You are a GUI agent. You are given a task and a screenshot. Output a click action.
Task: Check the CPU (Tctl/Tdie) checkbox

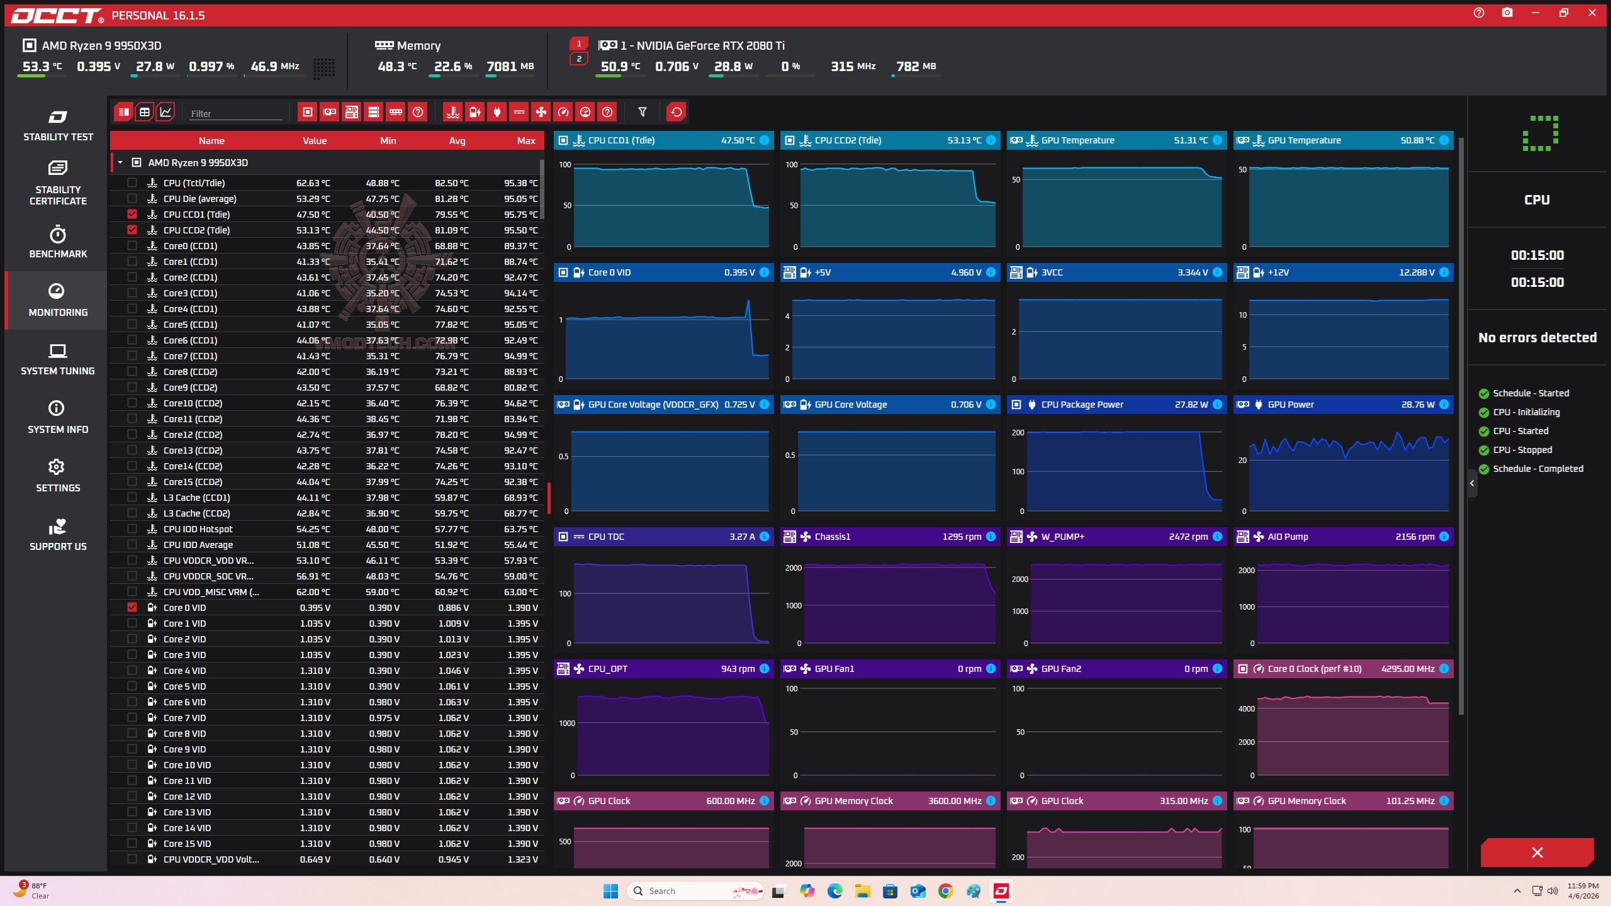[x=132, y=182]
